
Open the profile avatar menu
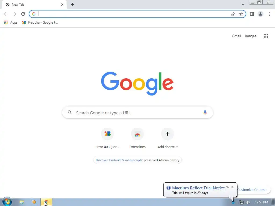[260, 14]
